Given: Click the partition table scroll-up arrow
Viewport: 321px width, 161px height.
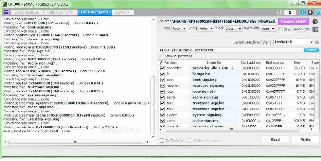Looking at the screenshot, I should click(x=317, y=68).
